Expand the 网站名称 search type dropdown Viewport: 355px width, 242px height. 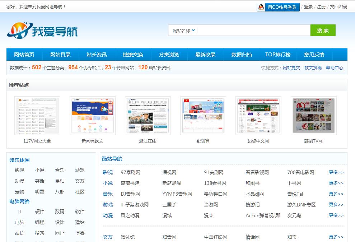coord(183,31)
